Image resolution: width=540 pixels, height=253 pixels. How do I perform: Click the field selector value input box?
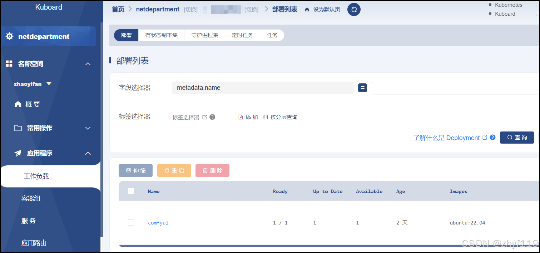tap(456, 88)
